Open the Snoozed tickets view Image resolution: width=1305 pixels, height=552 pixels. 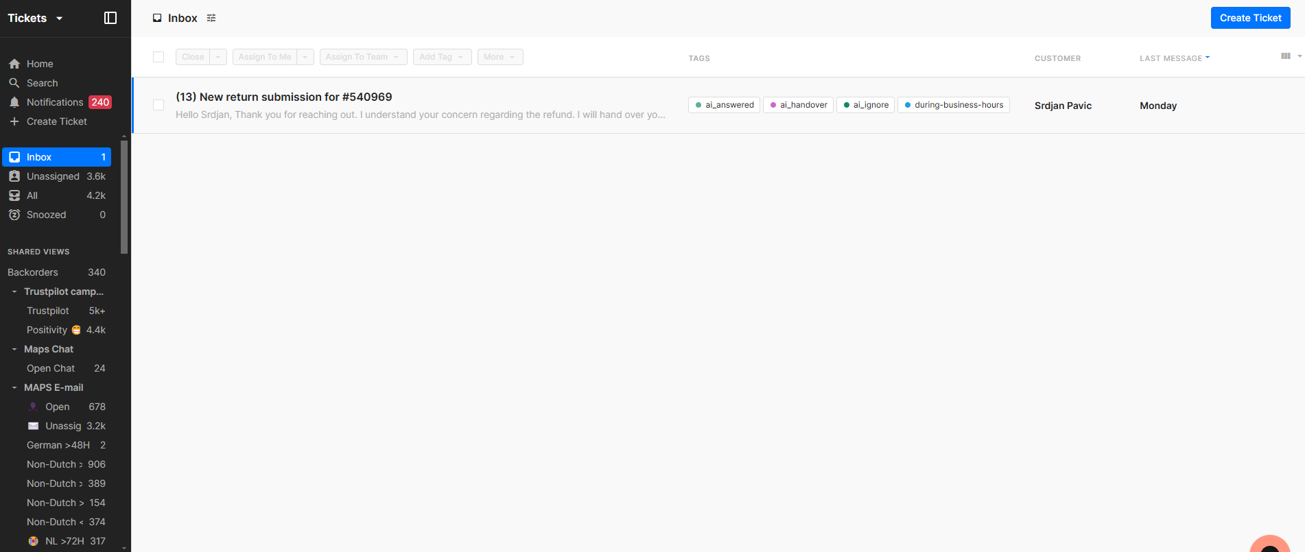(56, 215)
